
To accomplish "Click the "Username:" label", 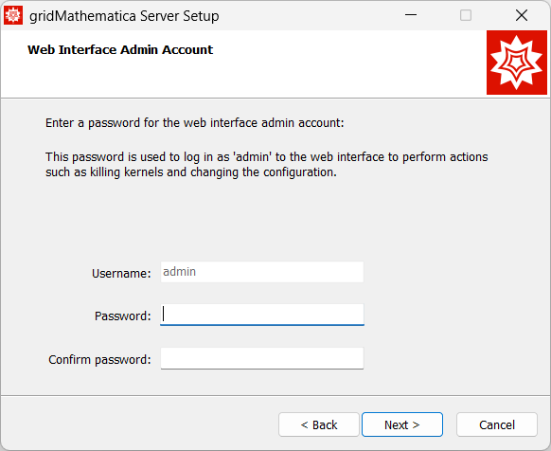I will pos(121,273).
